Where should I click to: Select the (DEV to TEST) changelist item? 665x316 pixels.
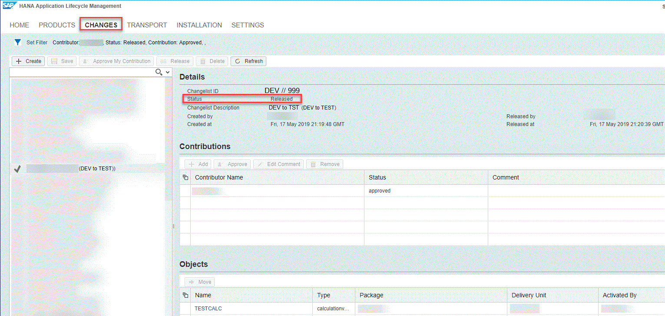pyautogui.click(x=87, y=169)
